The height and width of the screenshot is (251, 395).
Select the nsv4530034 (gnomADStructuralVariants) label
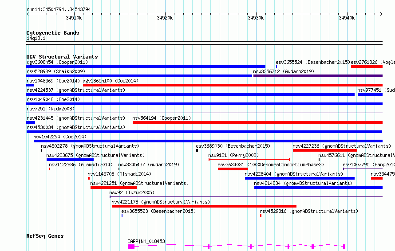(x=76, y=127)
